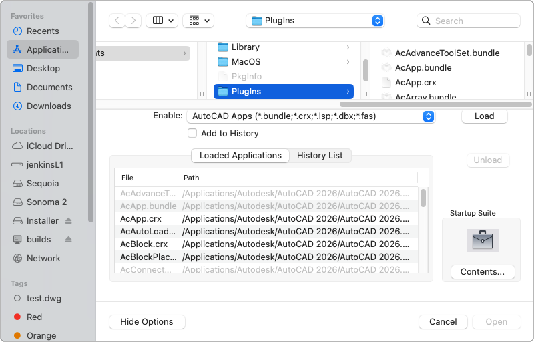The width and height of the screenshot is (534, 342).
Task: Click the Search field
Action: point(473,21)
